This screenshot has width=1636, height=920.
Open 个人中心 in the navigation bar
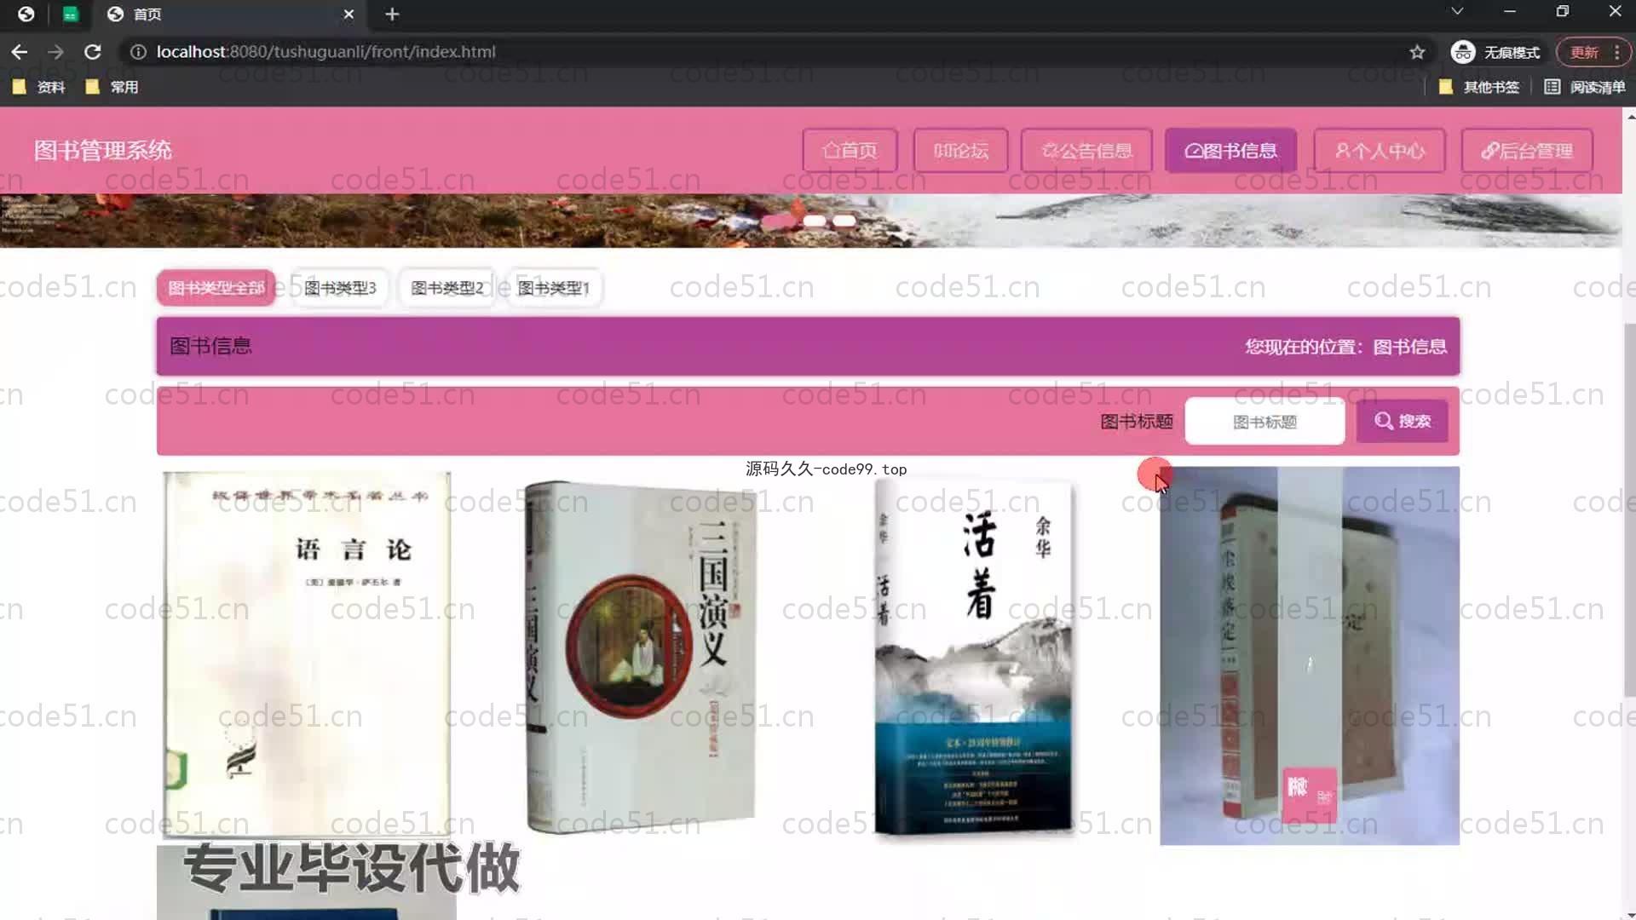pyautogui.click(x=1380, y=151)
